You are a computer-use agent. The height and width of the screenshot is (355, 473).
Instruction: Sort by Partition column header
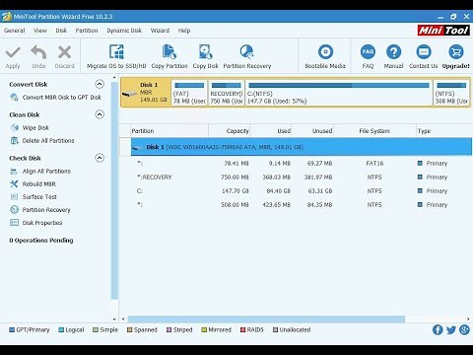[169, 131]
